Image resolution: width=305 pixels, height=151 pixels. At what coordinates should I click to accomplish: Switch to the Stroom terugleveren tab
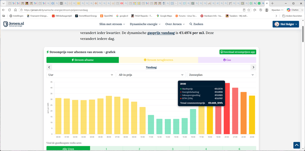[x=158, y=60]
